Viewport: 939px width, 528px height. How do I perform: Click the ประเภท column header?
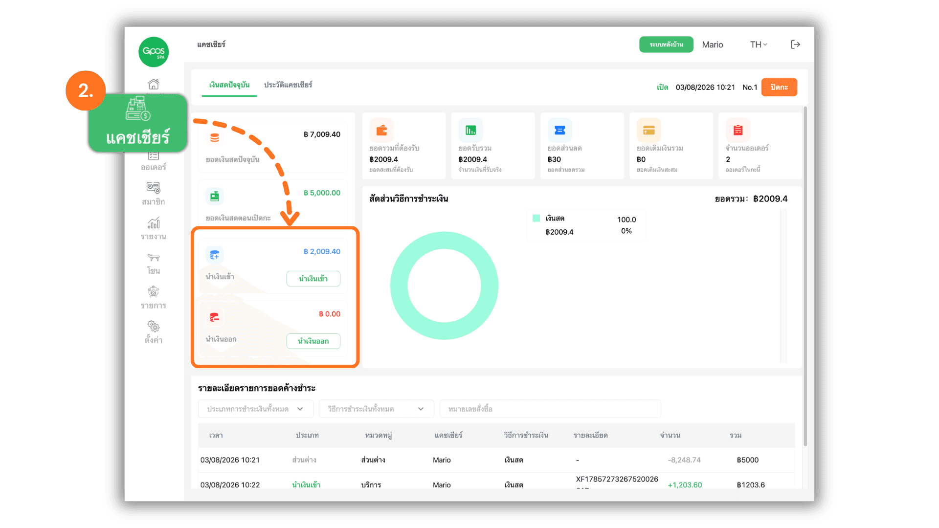coord(307,435)
